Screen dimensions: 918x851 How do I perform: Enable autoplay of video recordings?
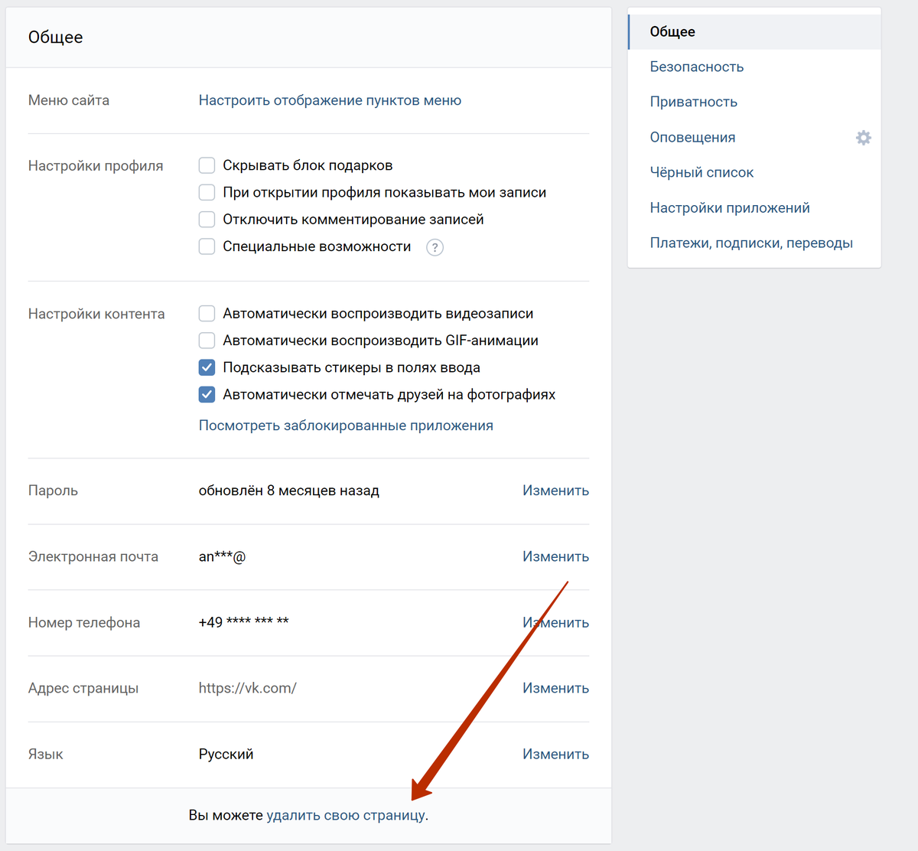(x=207, y=313)
